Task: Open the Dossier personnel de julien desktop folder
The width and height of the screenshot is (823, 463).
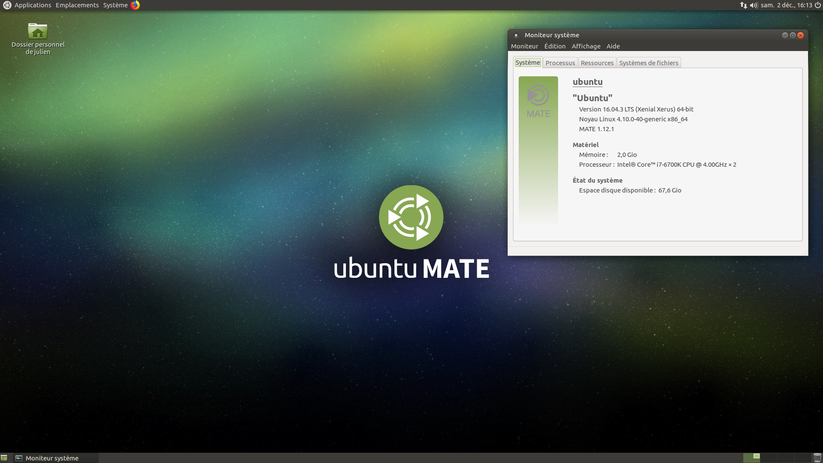Action: click(x=38, y=39)
